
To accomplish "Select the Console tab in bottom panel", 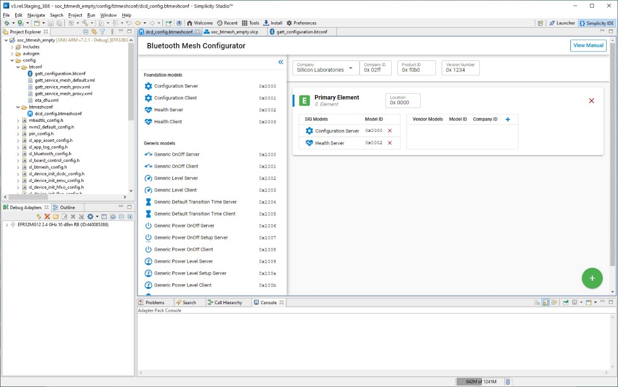I will point(268,302).
